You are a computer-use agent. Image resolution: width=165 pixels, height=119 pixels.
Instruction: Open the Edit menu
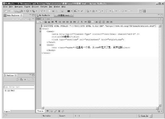(x=11, y=7)
